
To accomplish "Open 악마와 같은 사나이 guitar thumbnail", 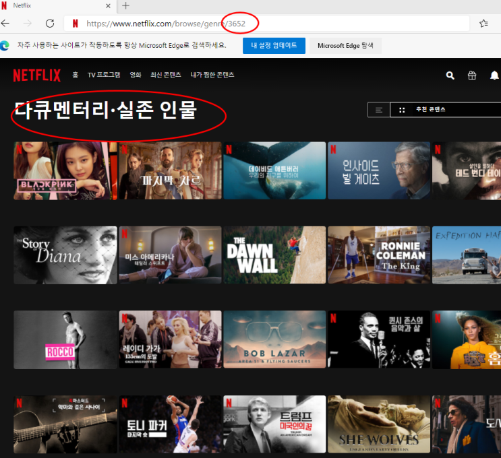I will [65, 424].
